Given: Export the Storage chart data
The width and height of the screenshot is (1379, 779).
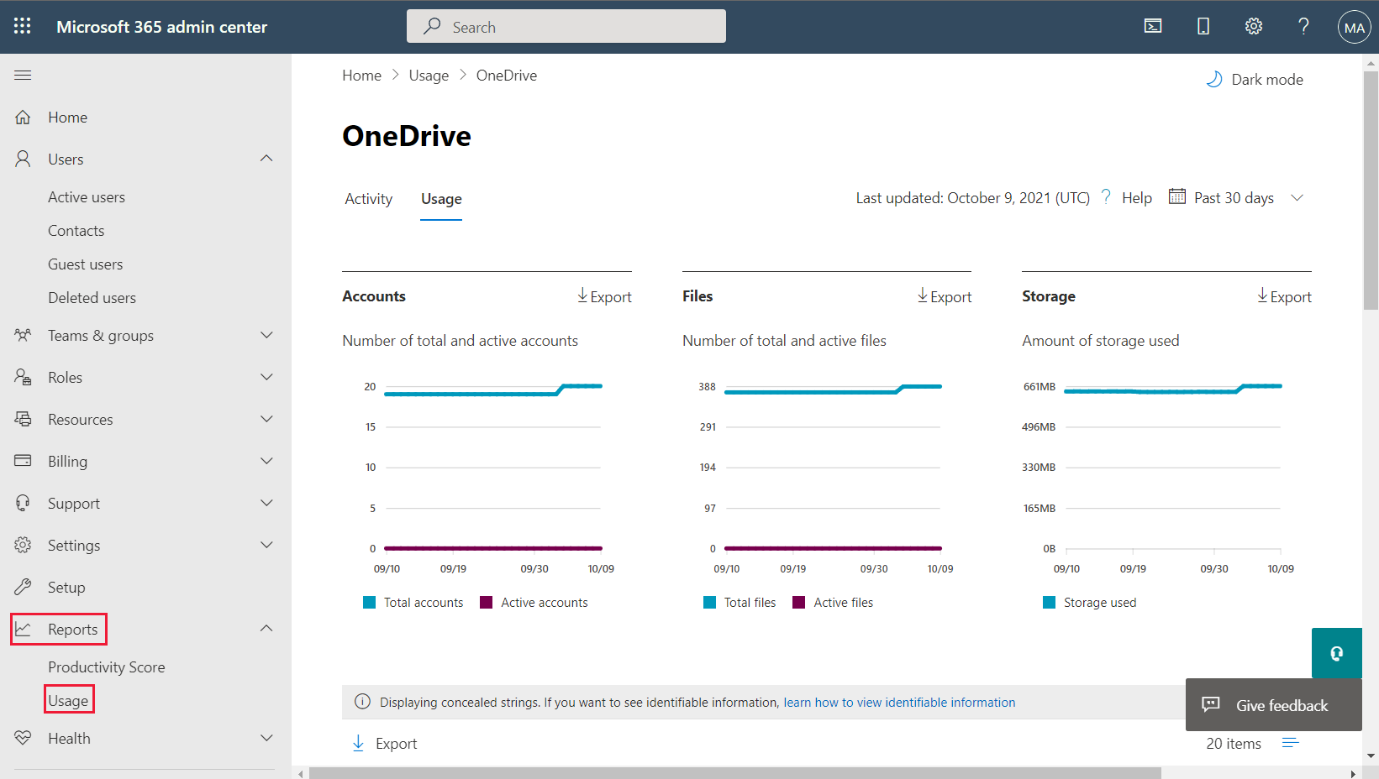Looking at the screenshot, I should tap(1284, 296).
